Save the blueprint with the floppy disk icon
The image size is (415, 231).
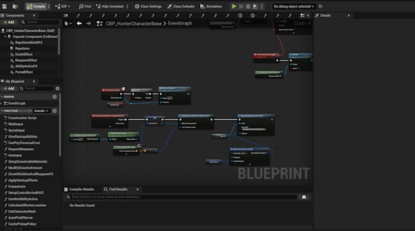tap(4, 6)
